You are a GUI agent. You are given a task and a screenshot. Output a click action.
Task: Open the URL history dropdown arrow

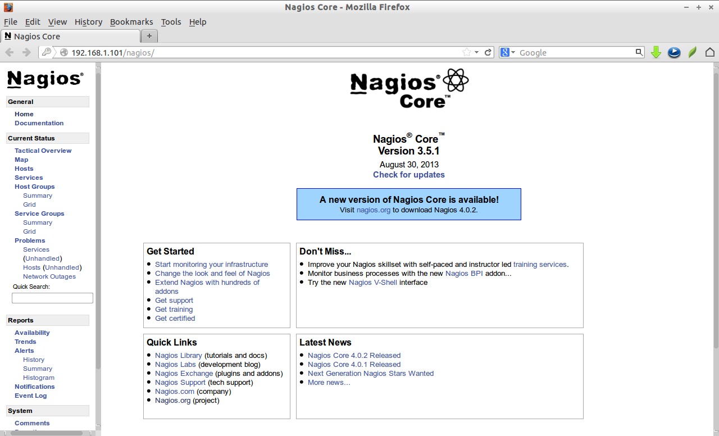[476, 52]
